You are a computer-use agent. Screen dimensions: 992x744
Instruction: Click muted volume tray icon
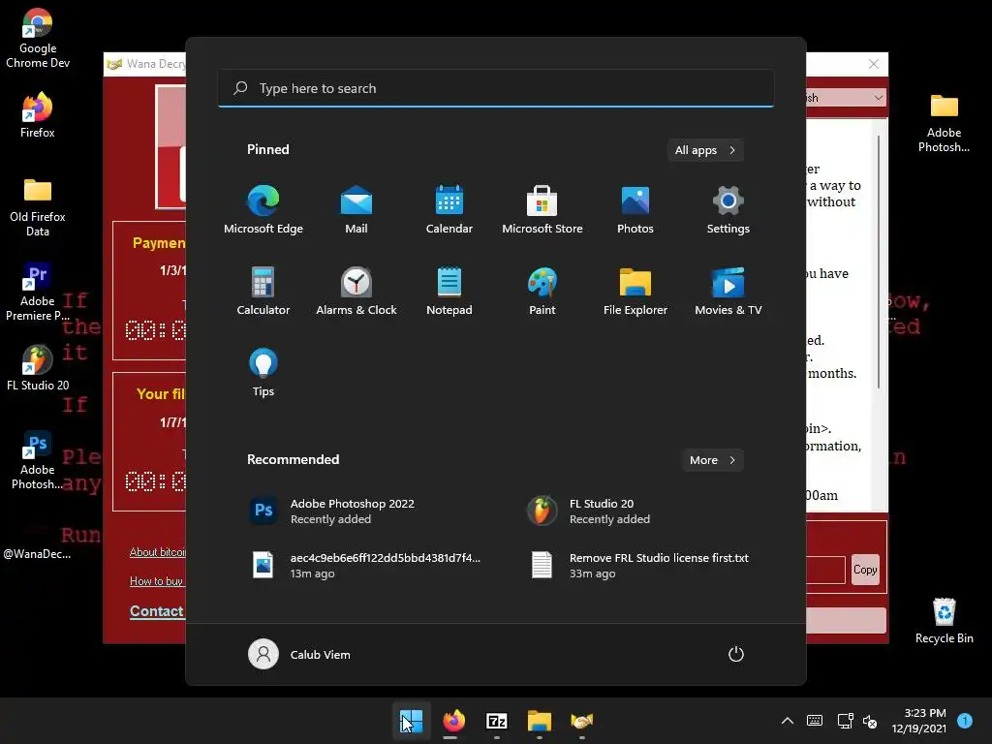click(x=870, y=721)
